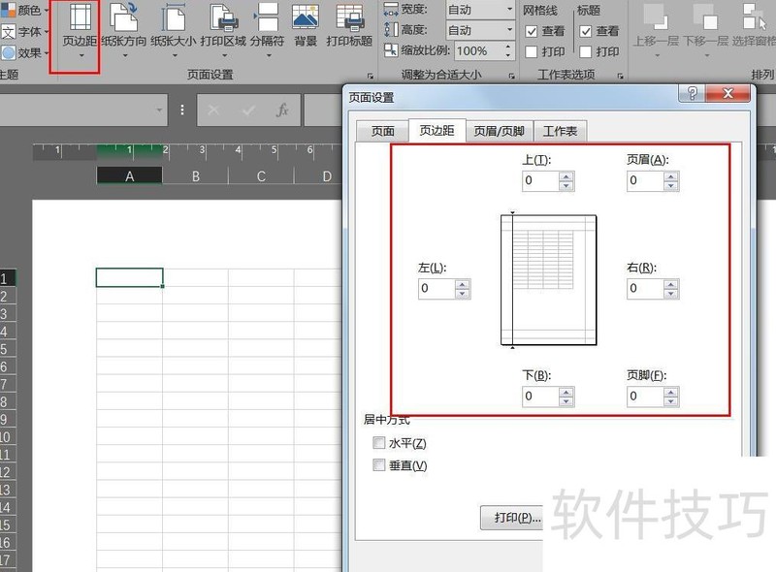
Task: Enable the 水平 horizontal centering checkbox
Action: pyautogui.click(x=378, y=443)
